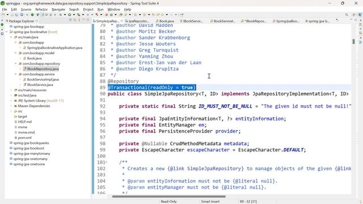Select BookServiceImpl.java in the tree
363x204 pixels.
(x=43, y=79)
